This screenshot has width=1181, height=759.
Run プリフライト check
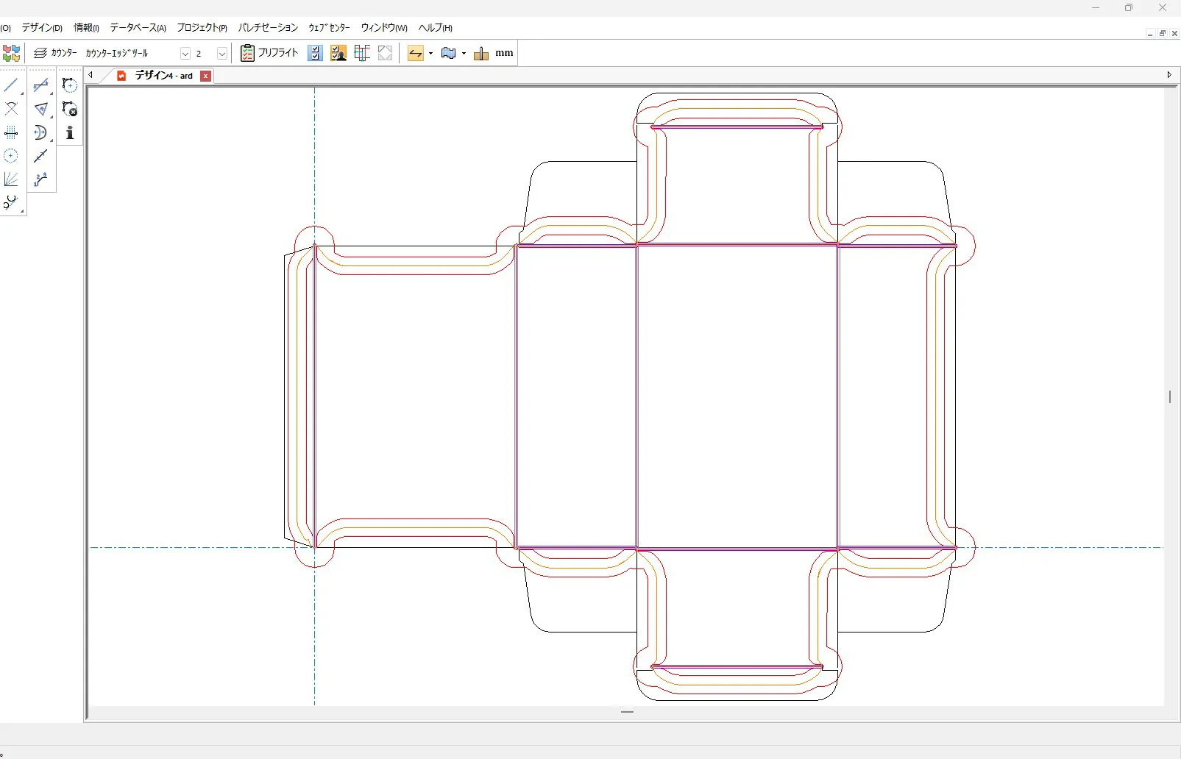269,53
